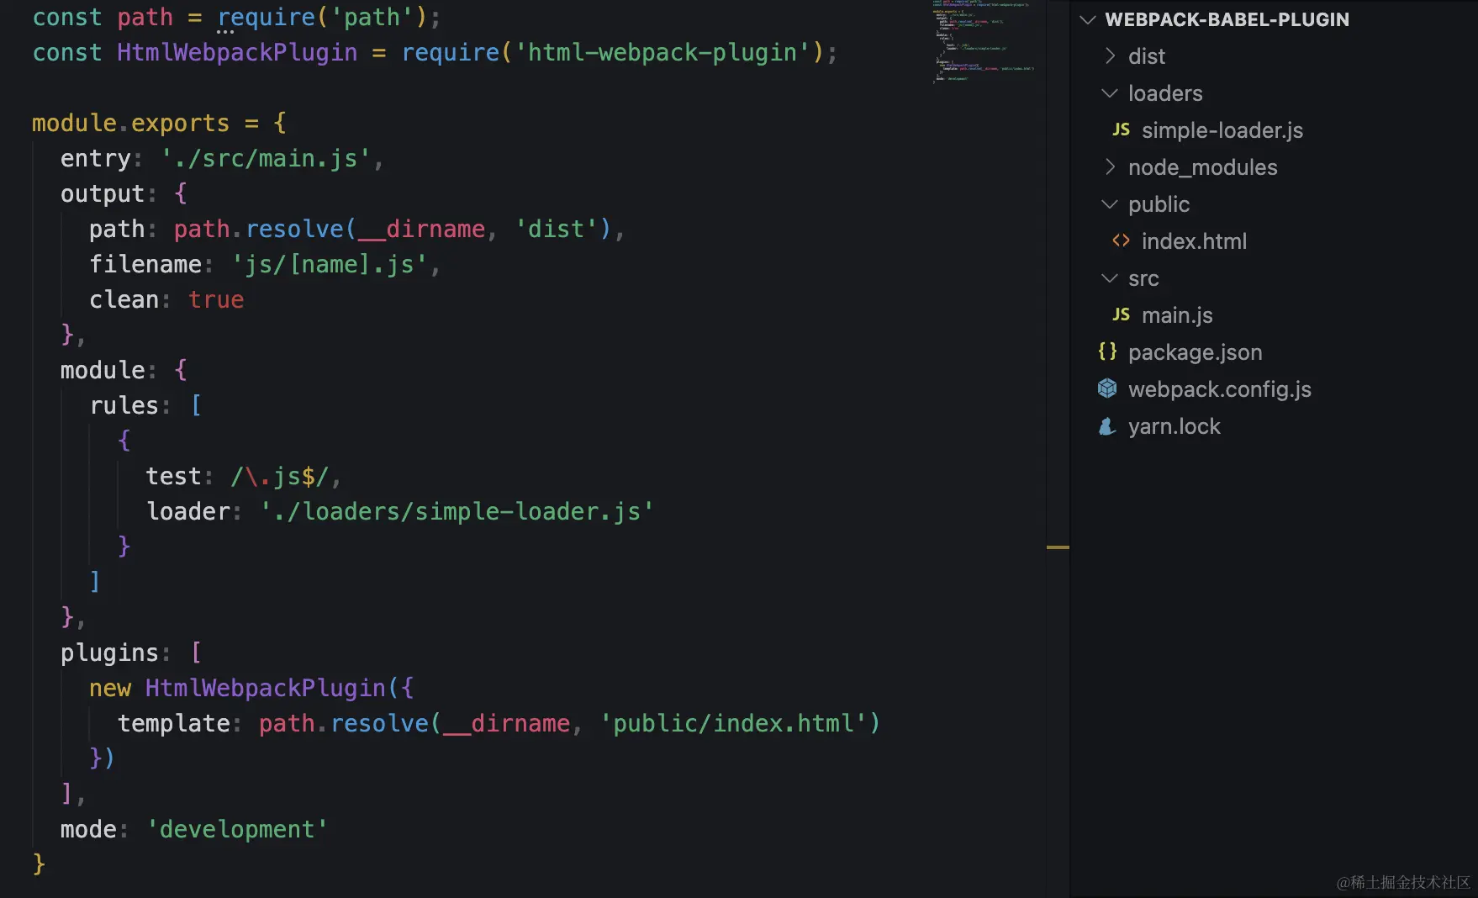This screenshot has width=1478, height=898.
Task: Click the code minimap preview
Action: [984, 41]
